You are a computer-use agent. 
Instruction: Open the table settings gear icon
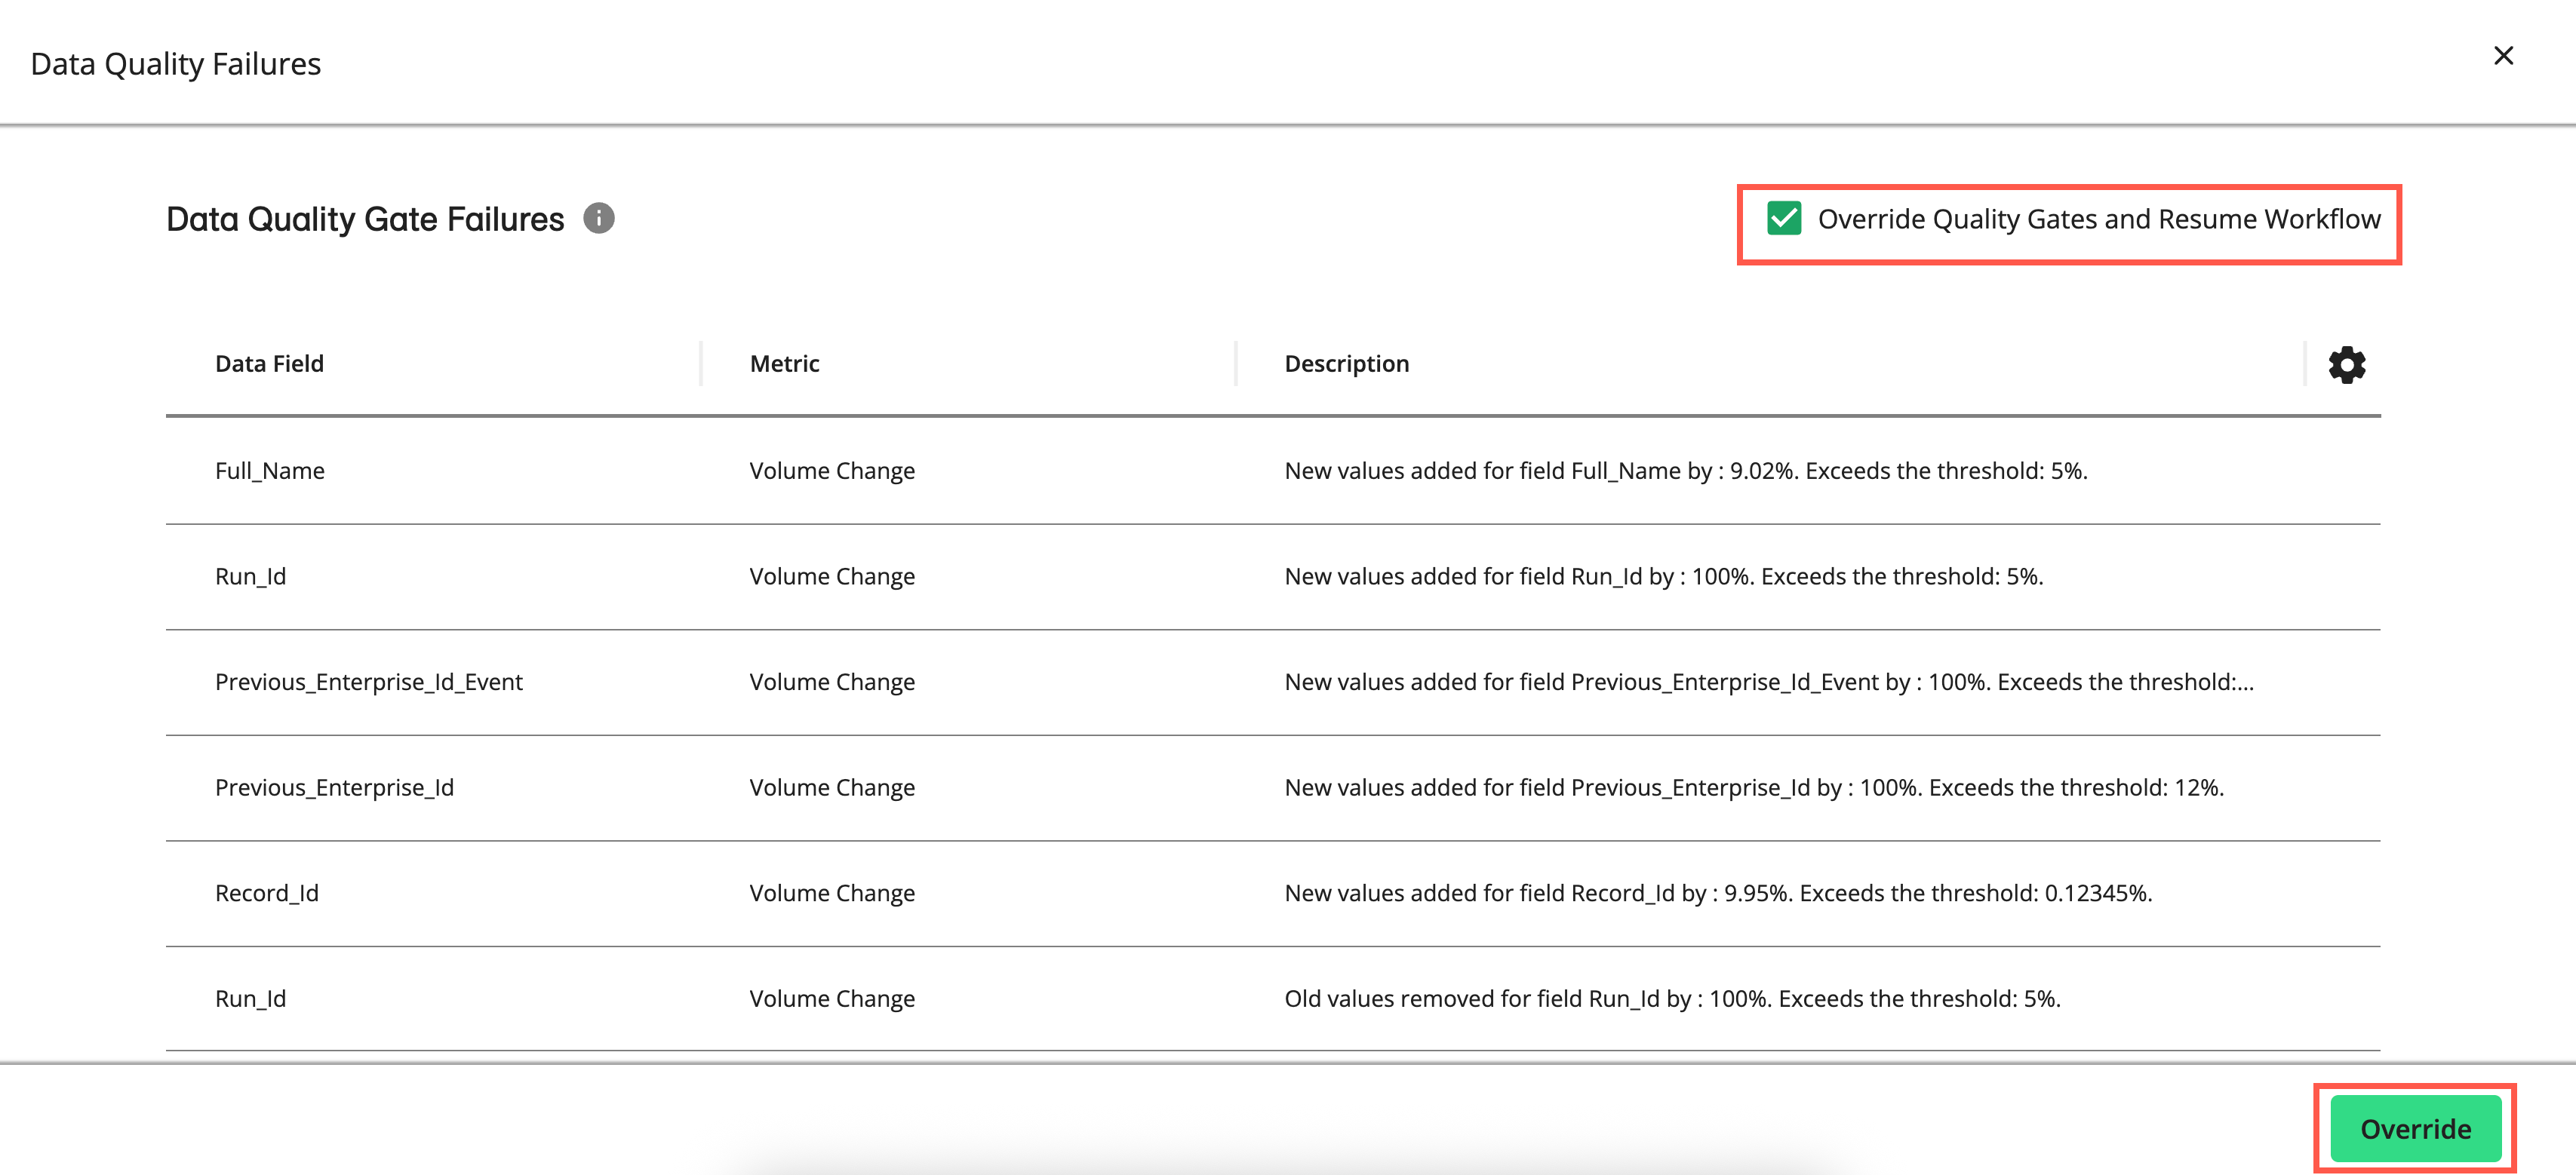pos(2346,365)
